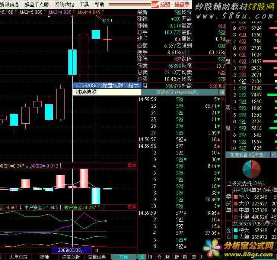Click the 散户资金=4.257 label
Image resolution: width=277 pixels, height=260 pixels.
tap(80, 208)
